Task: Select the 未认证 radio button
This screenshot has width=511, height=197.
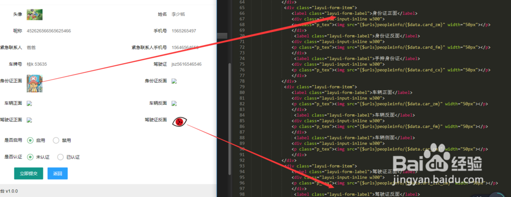Action: click(30, 157)
